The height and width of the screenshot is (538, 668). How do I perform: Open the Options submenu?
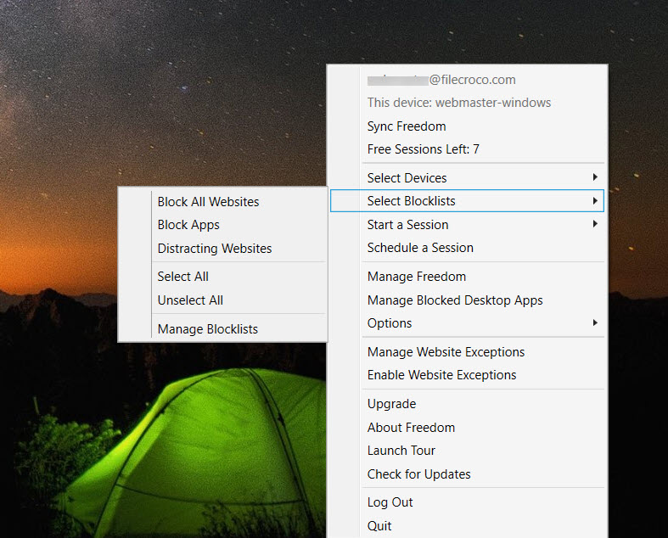[x=467, y=323]
